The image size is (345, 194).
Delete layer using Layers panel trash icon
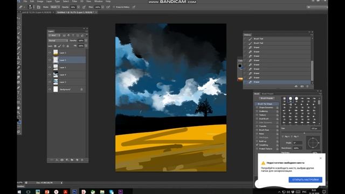click(x=82, y=160)
